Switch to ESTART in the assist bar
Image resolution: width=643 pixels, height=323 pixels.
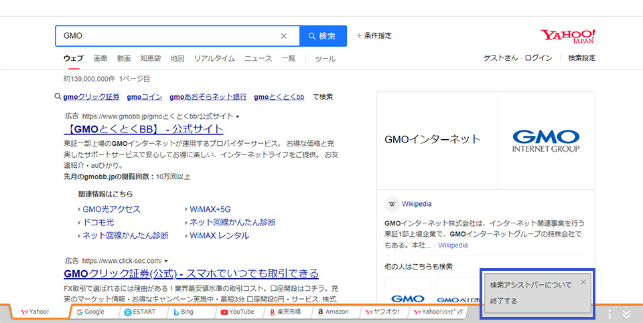pyautogui.click(x=144, y=312)
